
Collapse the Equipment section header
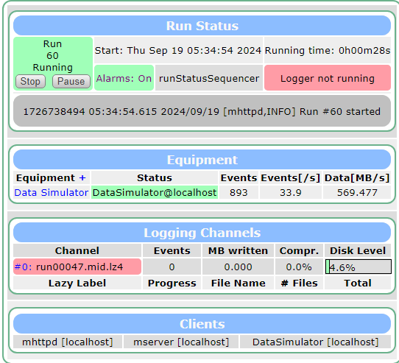point(202,160)
